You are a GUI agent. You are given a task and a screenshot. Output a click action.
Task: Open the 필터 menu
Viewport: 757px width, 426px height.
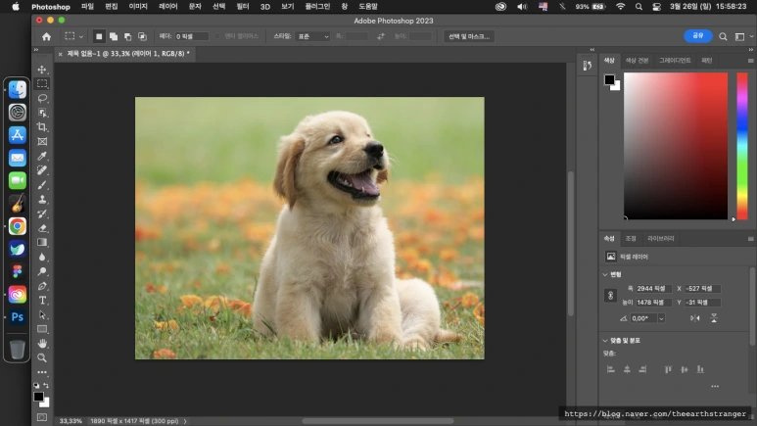pyautogui.click(x=243, y=7)
